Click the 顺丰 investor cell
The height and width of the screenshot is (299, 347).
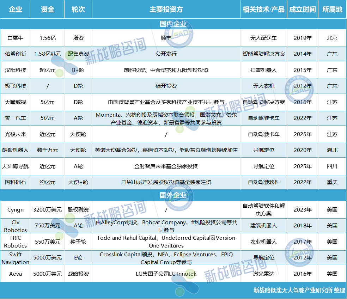[166, 38]
